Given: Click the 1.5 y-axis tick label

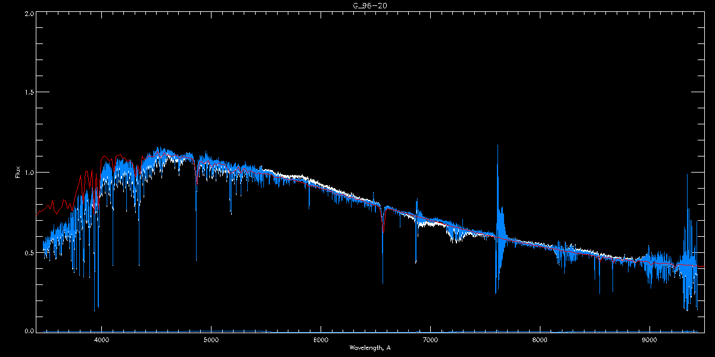Looking at the screenshot, I should pos(29,92).
